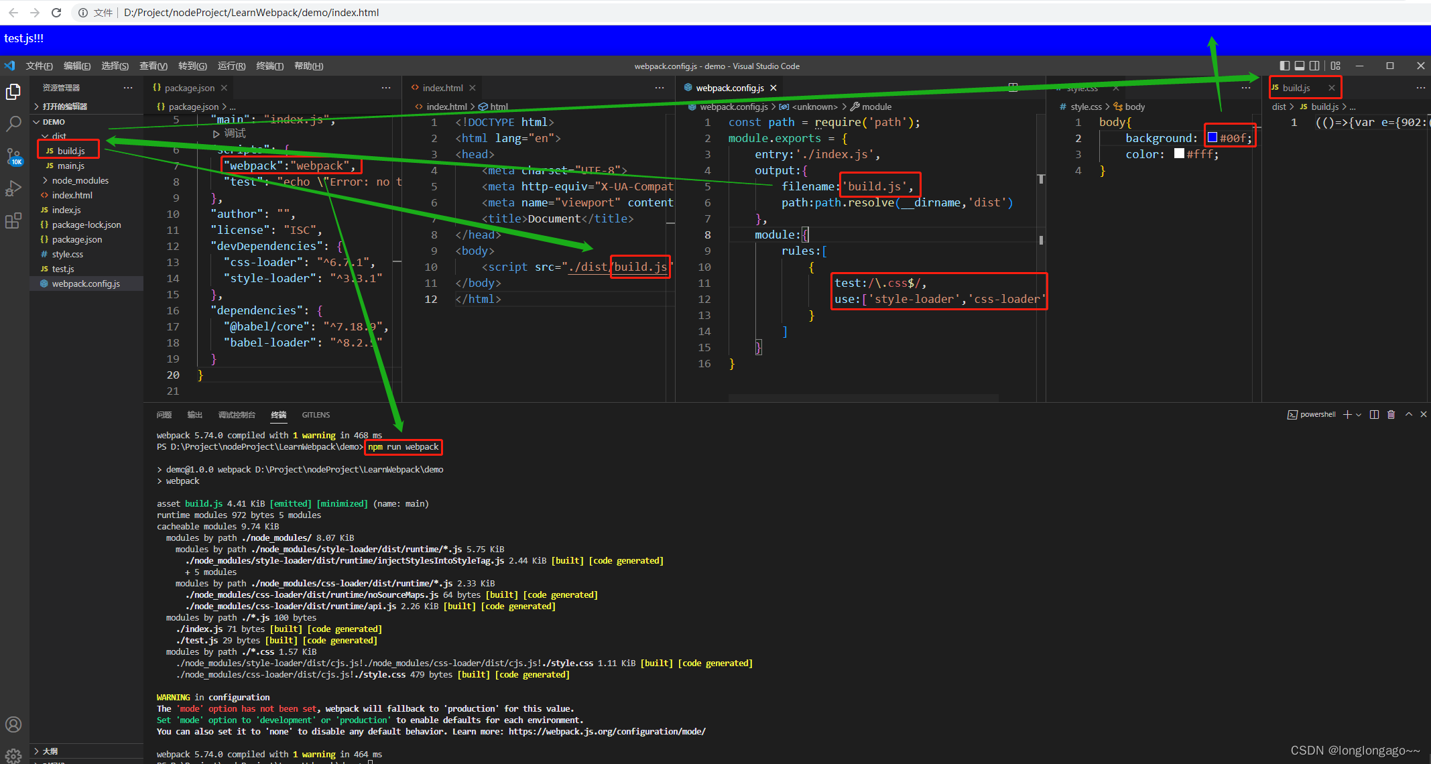This screenshot has height=764, width=1431.
Task: Toggle the secondary side bar layout icon
Action: click(x=1314, y=66)
